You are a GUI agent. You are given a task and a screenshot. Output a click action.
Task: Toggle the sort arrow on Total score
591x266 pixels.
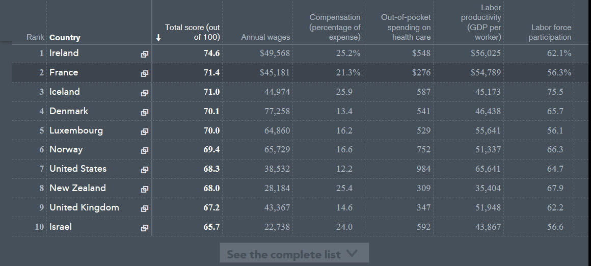(158, 37)
